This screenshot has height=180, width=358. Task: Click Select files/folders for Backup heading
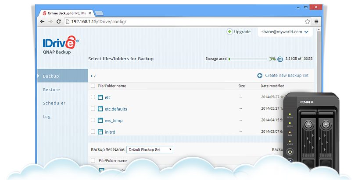[121, 59]
